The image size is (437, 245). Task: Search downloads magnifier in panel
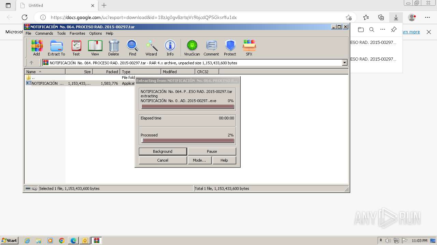click(x=372, y=30)
